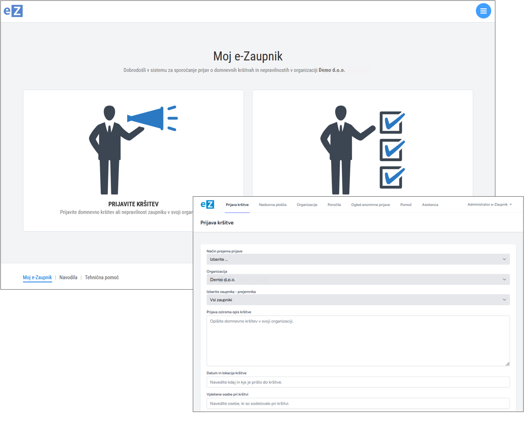Open the Tehnična pomoč footer link
The width and height of the screenshot is (524, 437).
click(102, 277)
